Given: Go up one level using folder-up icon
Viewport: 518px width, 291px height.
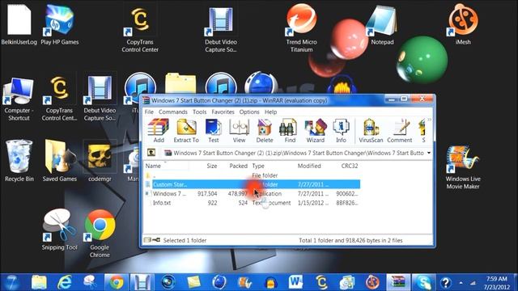Looking at the screenshot, I should pos(151,153).
